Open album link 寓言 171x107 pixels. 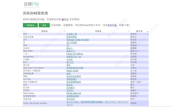pos(69,65)
